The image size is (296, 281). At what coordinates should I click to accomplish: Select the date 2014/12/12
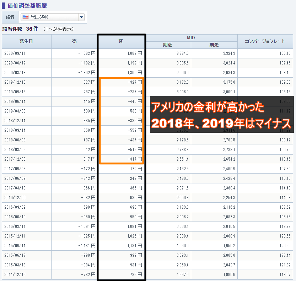pyautogui.click(x=15, y=275)
